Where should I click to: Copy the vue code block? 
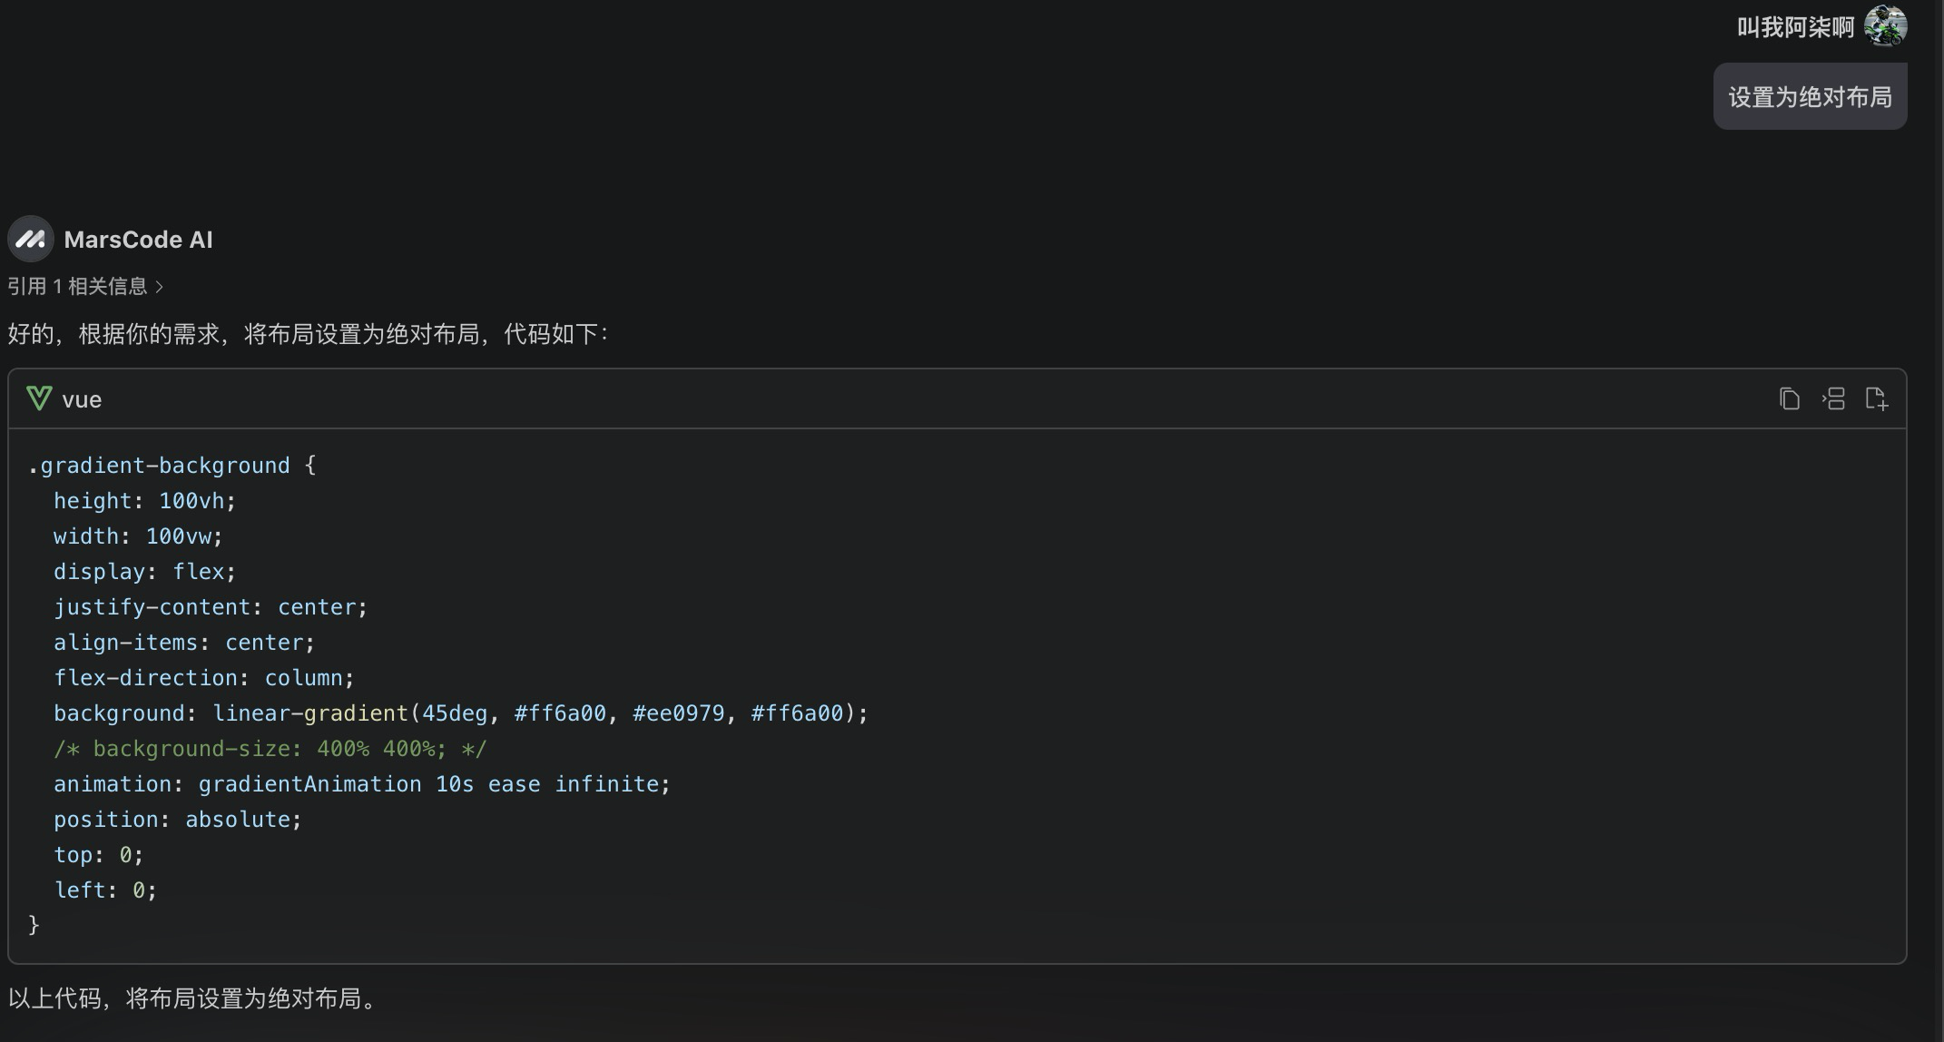point(1789,399)
